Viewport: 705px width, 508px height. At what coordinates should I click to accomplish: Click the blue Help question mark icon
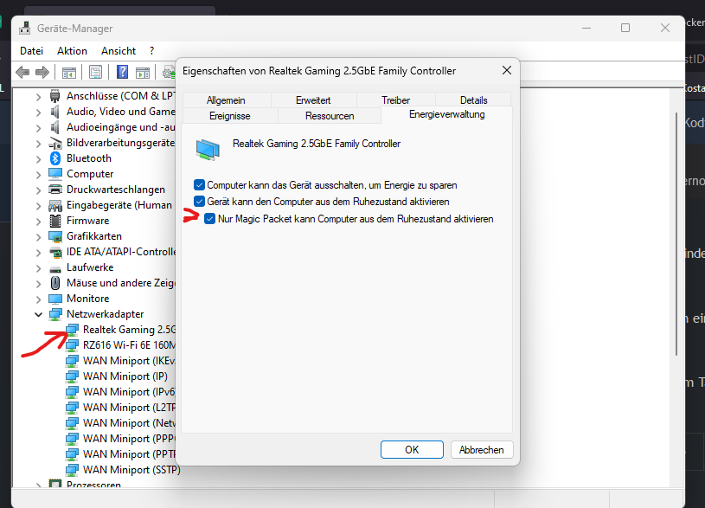pos(122,72)
